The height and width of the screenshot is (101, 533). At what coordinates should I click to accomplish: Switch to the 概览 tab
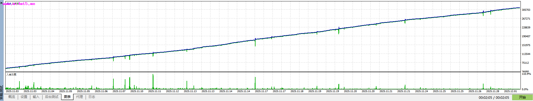point(12,97)
